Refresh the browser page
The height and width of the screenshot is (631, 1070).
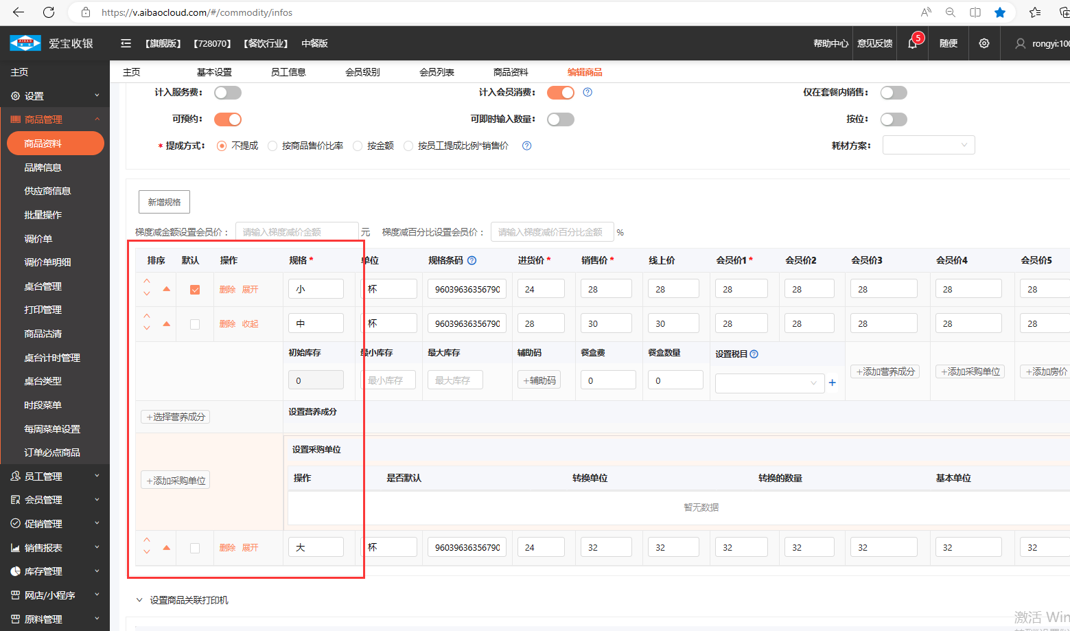tap(49, 12)
